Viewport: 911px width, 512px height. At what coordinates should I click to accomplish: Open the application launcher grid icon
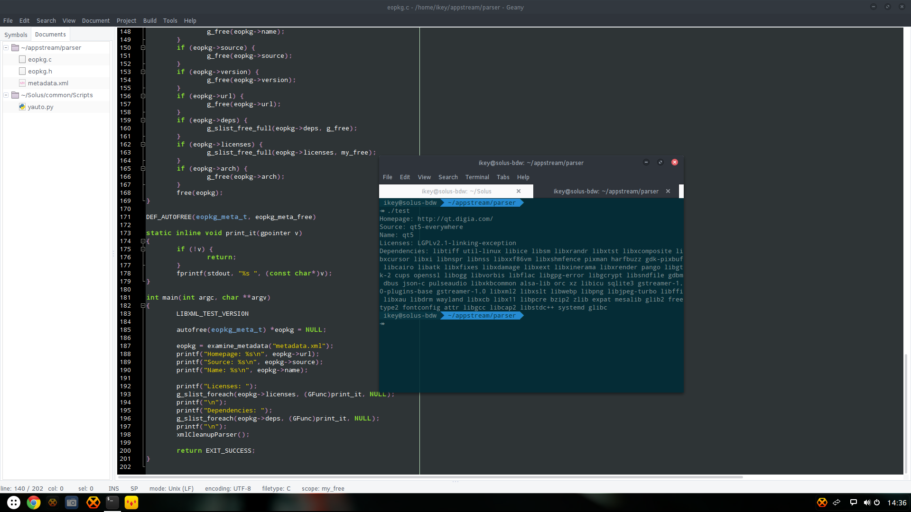point(14,503)
